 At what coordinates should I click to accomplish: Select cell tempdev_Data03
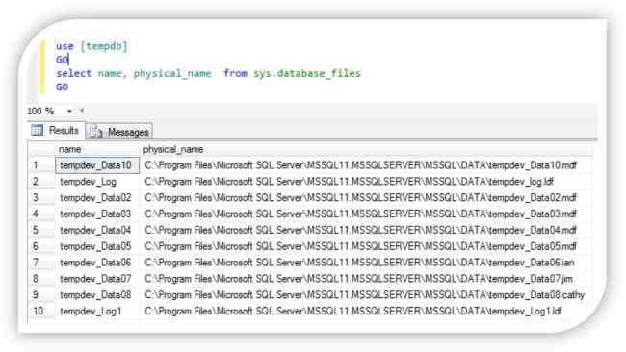pos(97,214)
